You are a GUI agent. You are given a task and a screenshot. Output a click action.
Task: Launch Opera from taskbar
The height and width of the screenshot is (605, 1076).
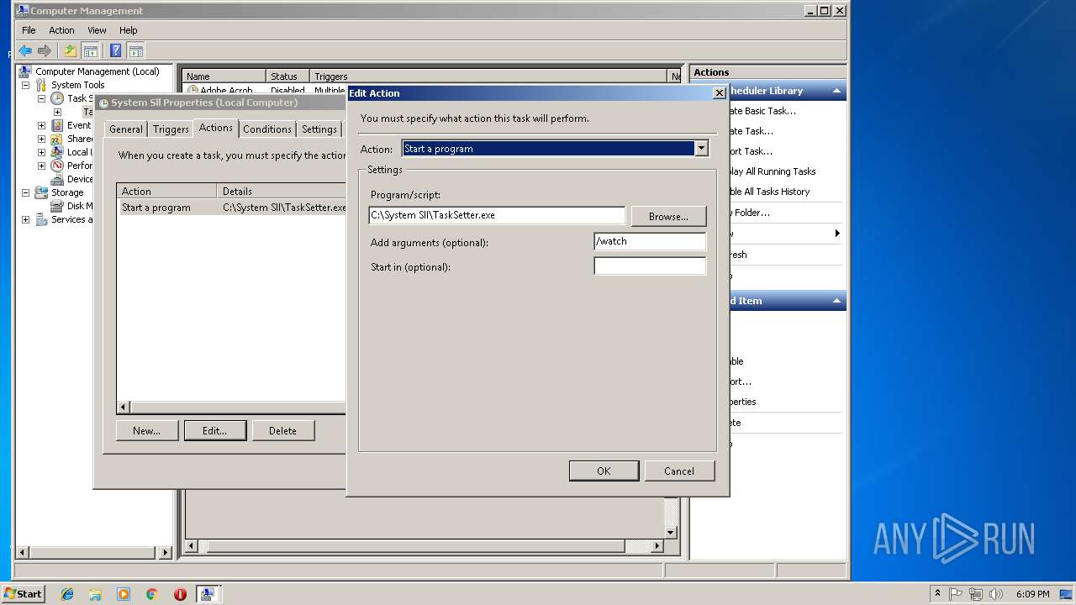pos(180,594)
